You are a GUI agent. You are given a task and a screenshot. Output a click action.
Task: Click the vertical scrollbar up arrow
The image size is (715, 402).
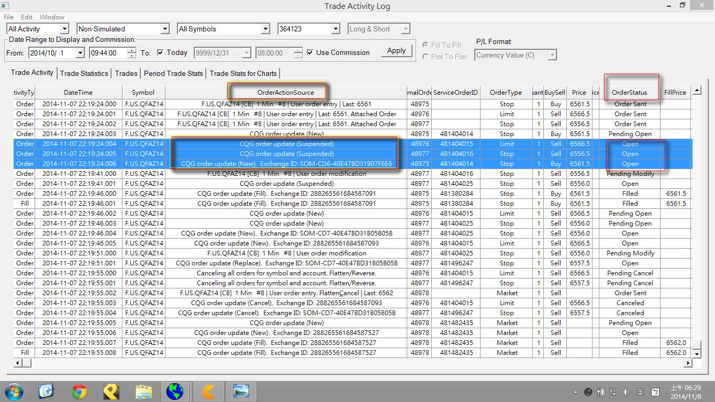[697, 91]
